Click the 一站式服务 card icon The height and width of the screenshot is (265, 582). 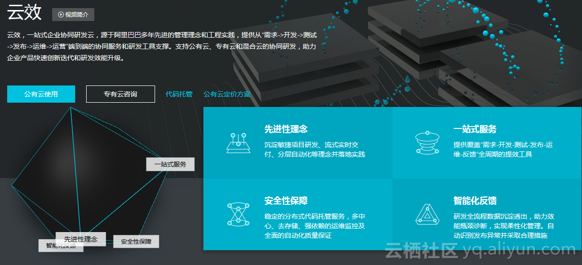[427, 142]
